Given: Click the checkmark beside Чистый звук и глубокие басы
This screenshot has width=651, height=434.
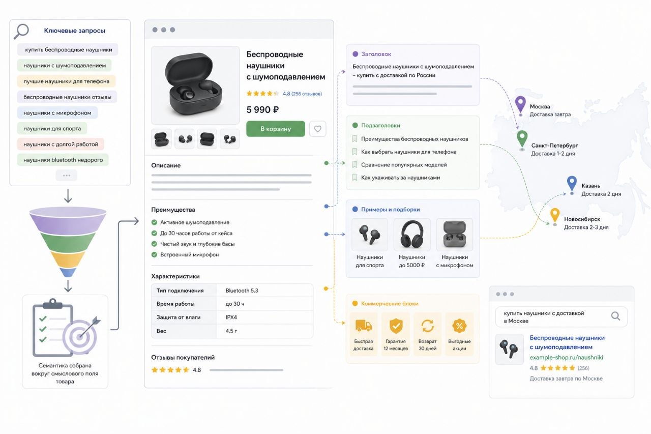Looking at the screenshot, I should pos(154,244).
